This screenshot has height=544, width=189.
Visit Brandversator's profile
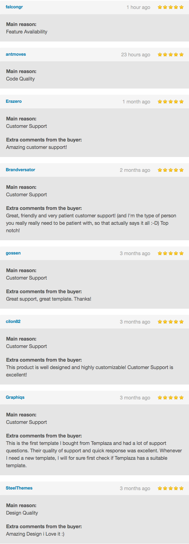point(20,170)
